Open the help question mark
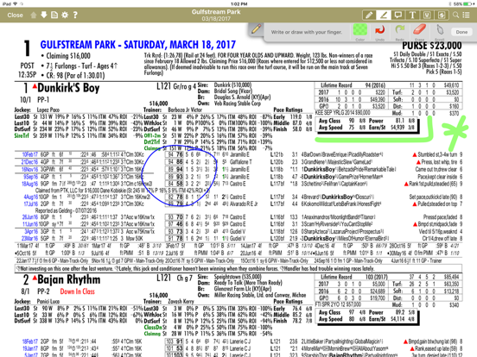Viewport: 477px width, 357px height. pyautogui.click(x=75, y=15)
